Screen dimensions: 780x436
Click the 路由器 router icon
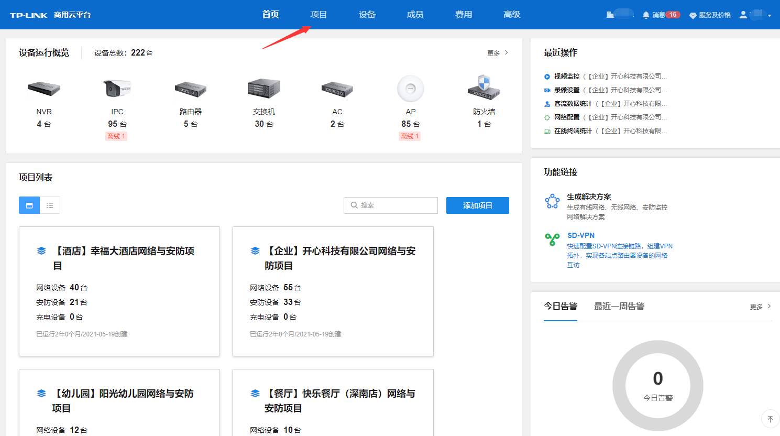[x=190, y=89]
